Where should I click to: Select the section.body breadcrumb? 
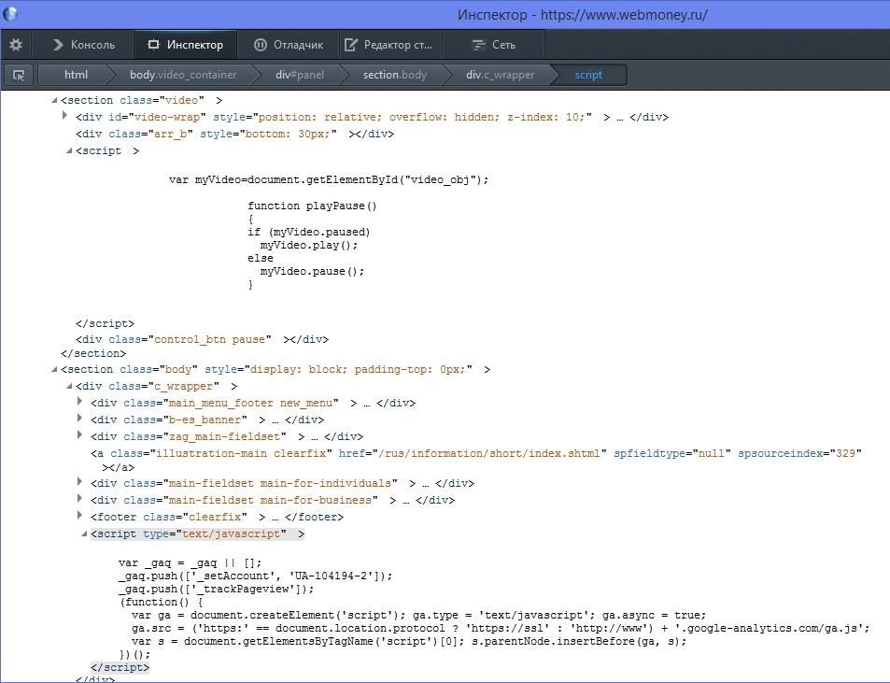[394, 75]
